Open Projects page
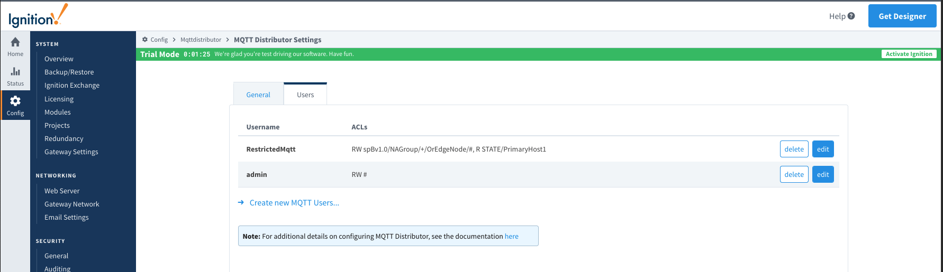 (x=57, y=125)
